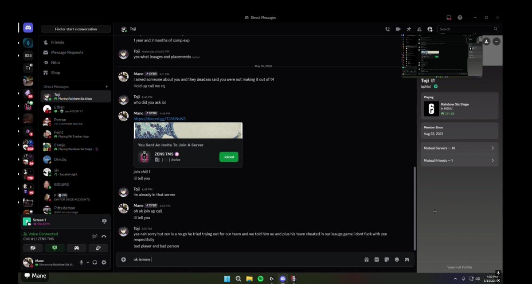Open the gift icon in message bar
The height and width of the screenshot is (284, 532).
(x=367, y=260)
